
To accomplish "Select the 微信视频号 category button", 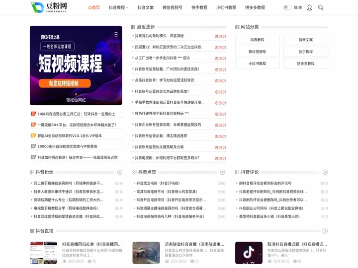I will 258,52.
